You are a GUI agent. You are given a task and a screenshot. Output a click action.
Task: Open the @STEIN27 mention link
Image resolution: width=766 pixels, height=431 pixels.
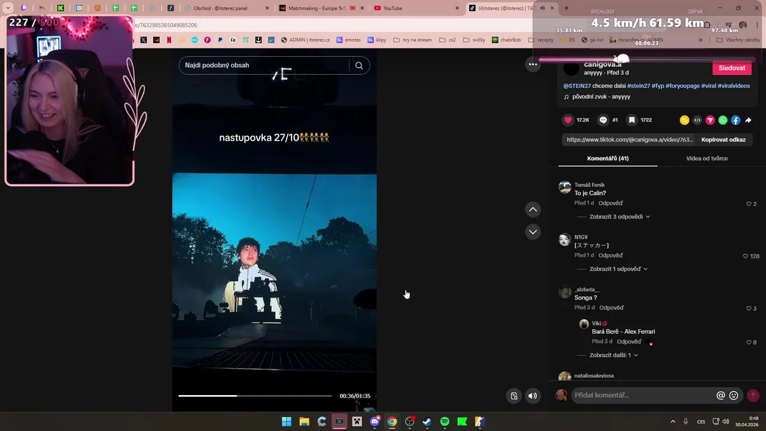click(577, 86)
